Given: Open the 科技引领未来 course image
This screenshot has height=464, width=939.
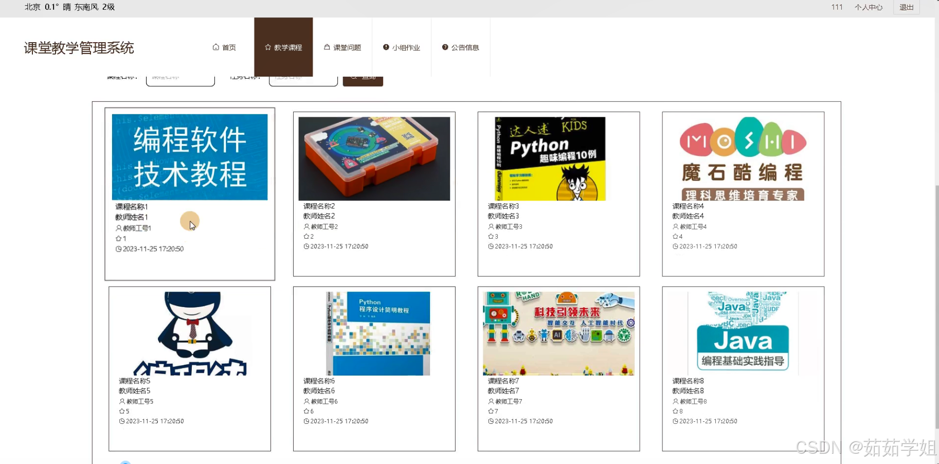Looking at the screenshot, I should pyautogui.click(x=559, y=333).
